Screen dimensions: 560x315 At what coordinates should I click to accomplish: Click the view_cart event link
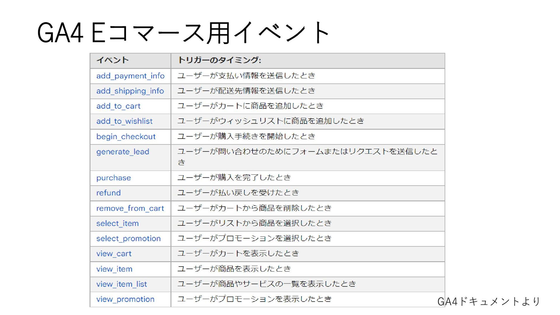tap(114, 254)
